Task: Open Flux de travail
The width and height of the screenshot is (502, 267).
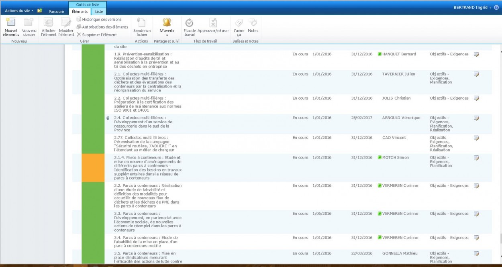Action: click(x=190, y=27)
